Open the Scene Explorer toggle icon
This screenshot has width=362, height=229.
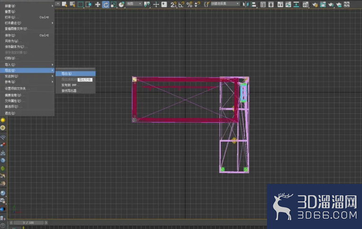point(263,4)
